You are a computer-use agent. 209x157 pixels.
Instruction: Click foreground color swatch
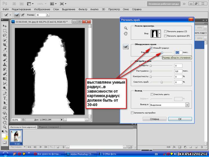tap(4, 135)
